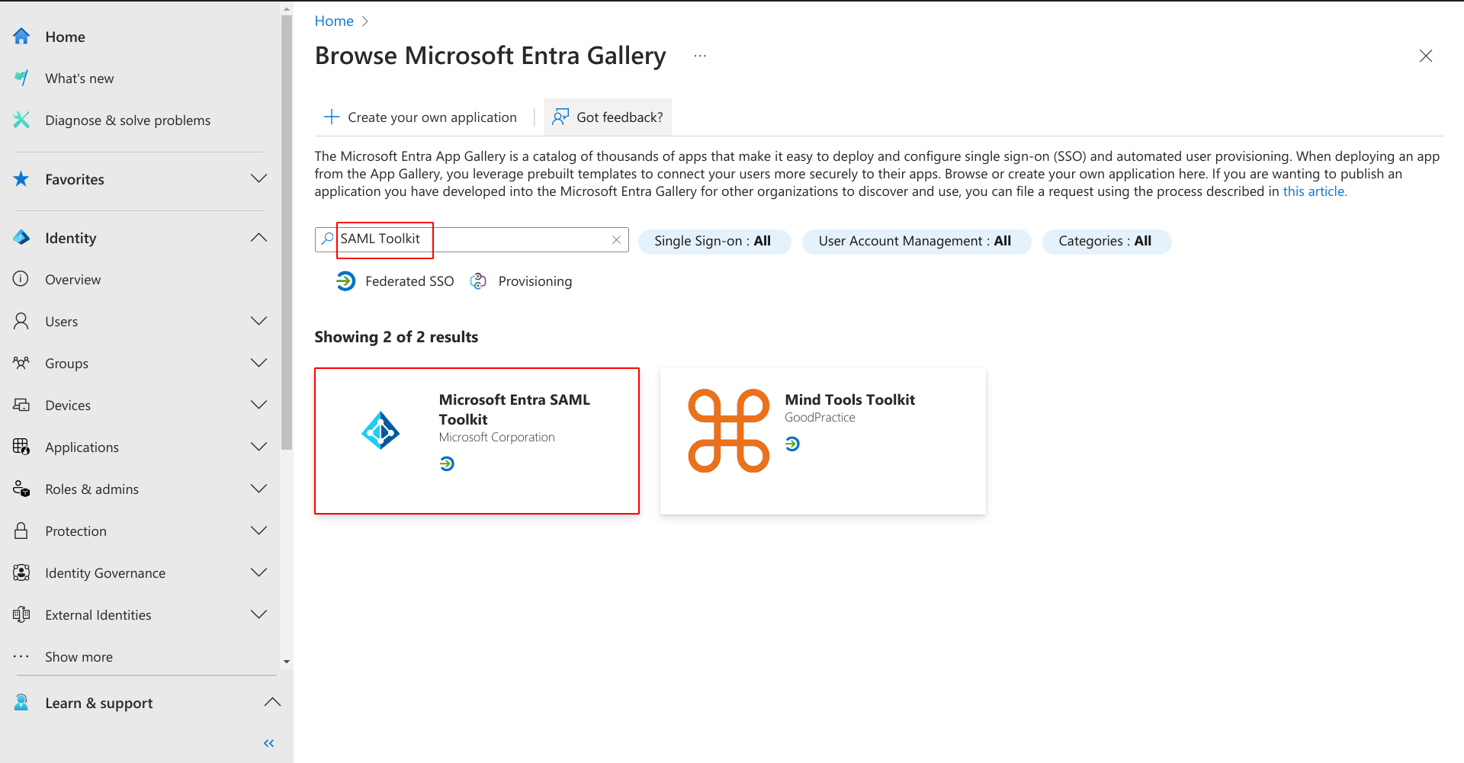
Task: Expand the Protection chevron
Action: pyautogui.click(x=259, y=531)
